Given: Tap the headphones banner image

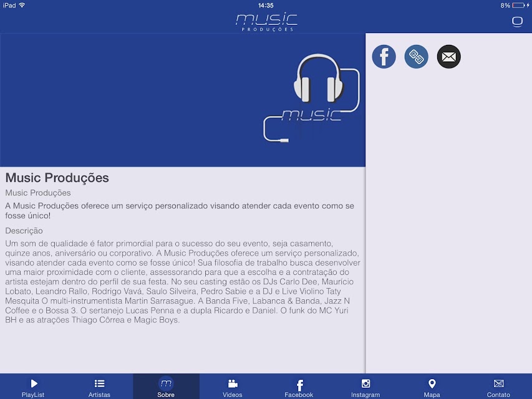Looking at the screenshot, I should tap(183, 100).
